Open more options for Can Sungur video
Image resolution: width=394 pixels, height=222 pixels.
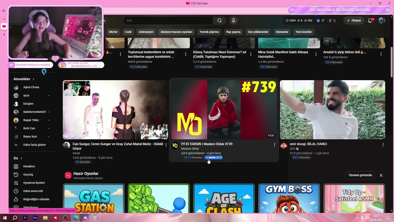(x=166, y=145)
